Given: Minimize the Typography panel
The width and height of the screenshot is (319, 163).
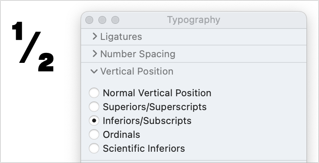Looking at the screenshot, I should pyautogui.click(x=102, y=20).
